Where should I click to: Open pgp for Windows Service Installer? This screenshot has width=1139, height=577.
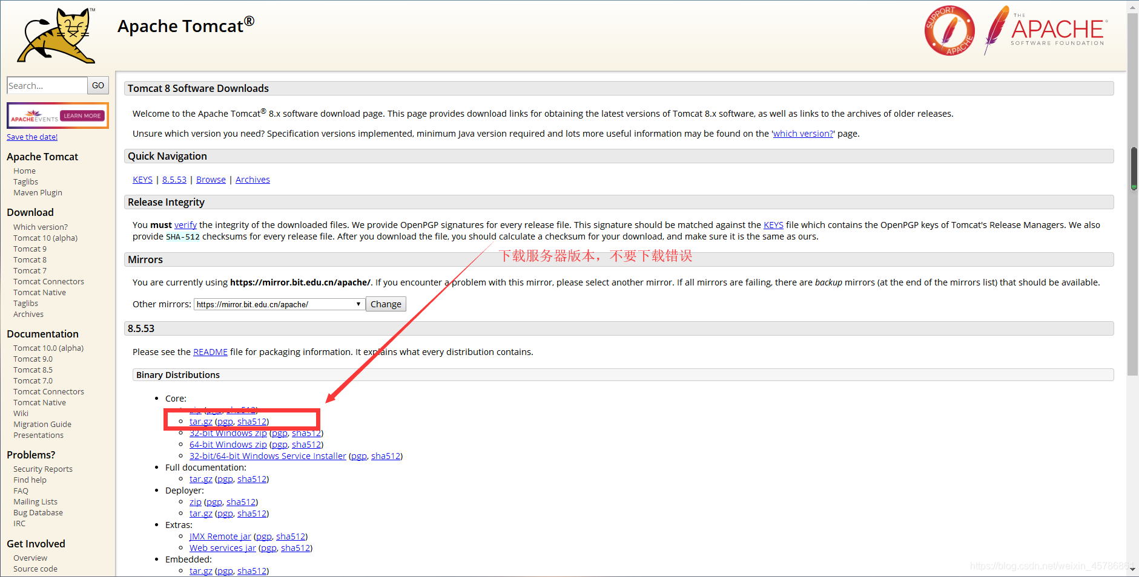pyautogui.click(x=358, y=456)
